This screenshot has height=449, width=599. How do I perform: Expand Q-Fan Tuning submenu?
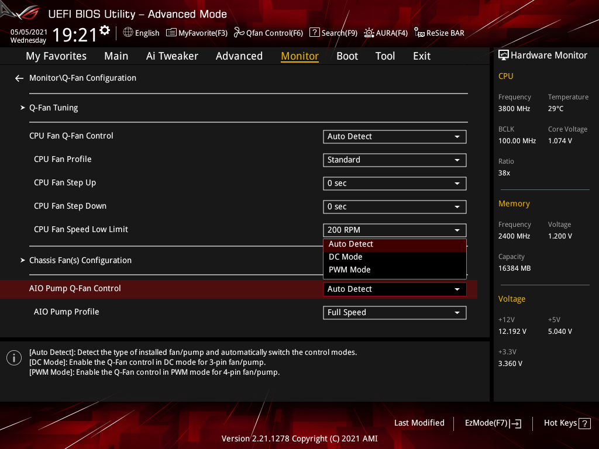(x=53, y=108)
